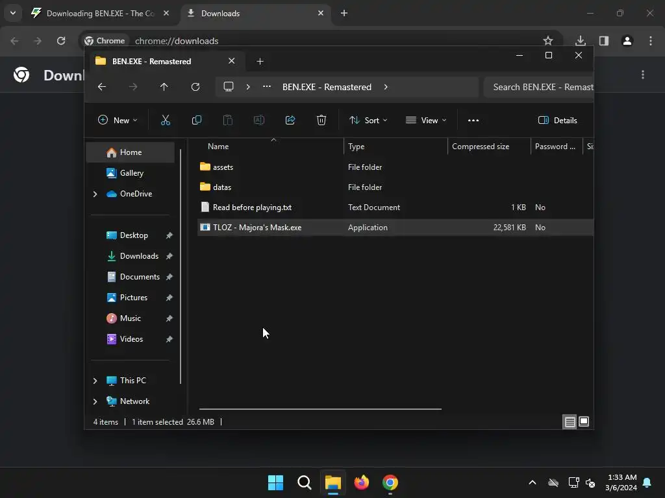Image resolution: width=665 pixels, height=498 pixels.
Task: Launch Firefox from the taskbar
Action: (x=362, y=482)
